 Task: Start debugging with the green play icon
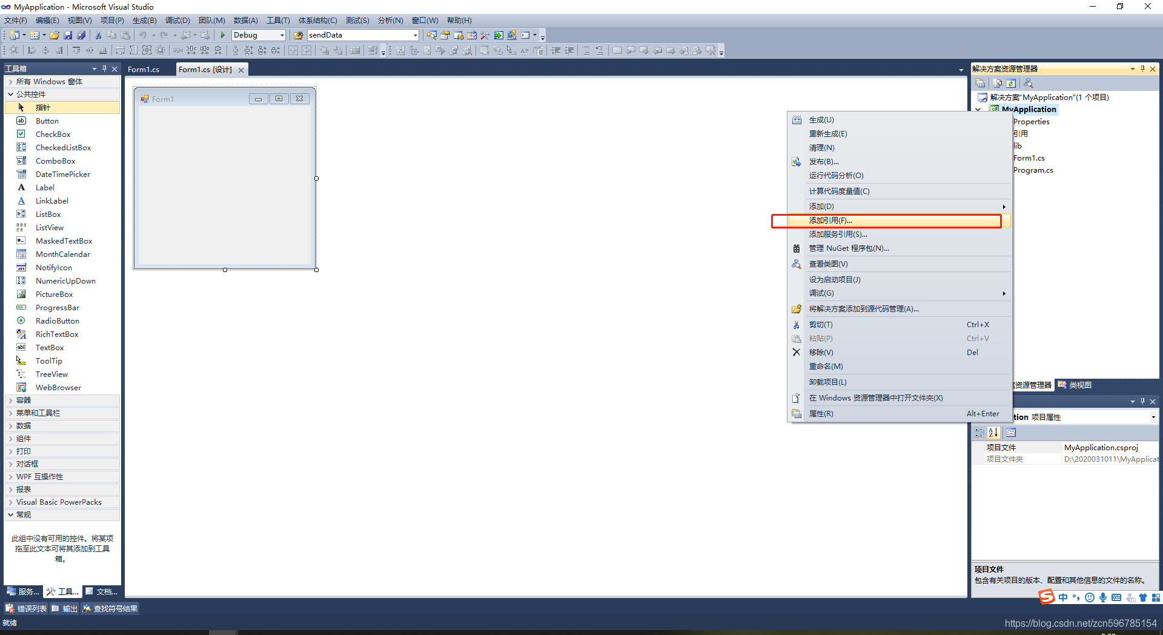point(223,35)
